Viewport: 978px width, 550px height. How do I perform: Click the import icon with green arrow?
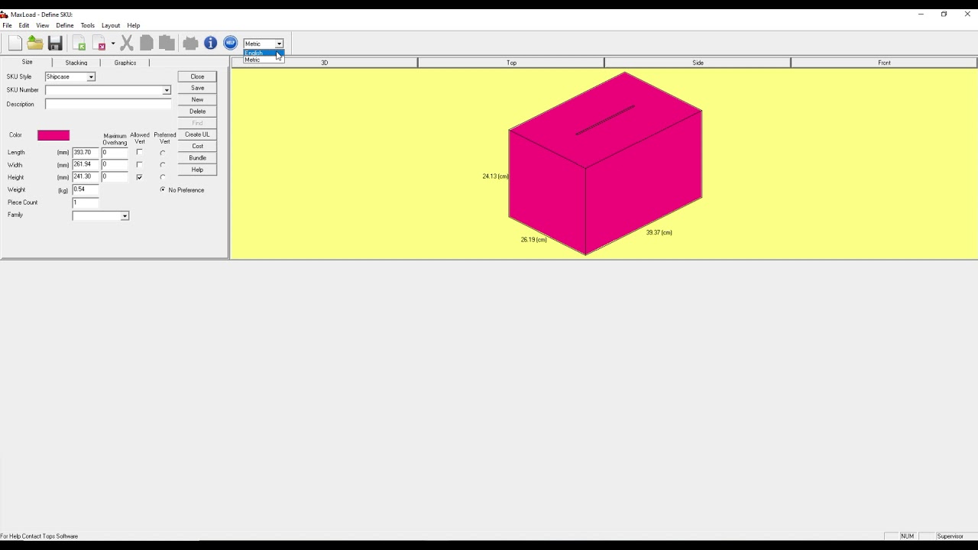coord(79,44)
